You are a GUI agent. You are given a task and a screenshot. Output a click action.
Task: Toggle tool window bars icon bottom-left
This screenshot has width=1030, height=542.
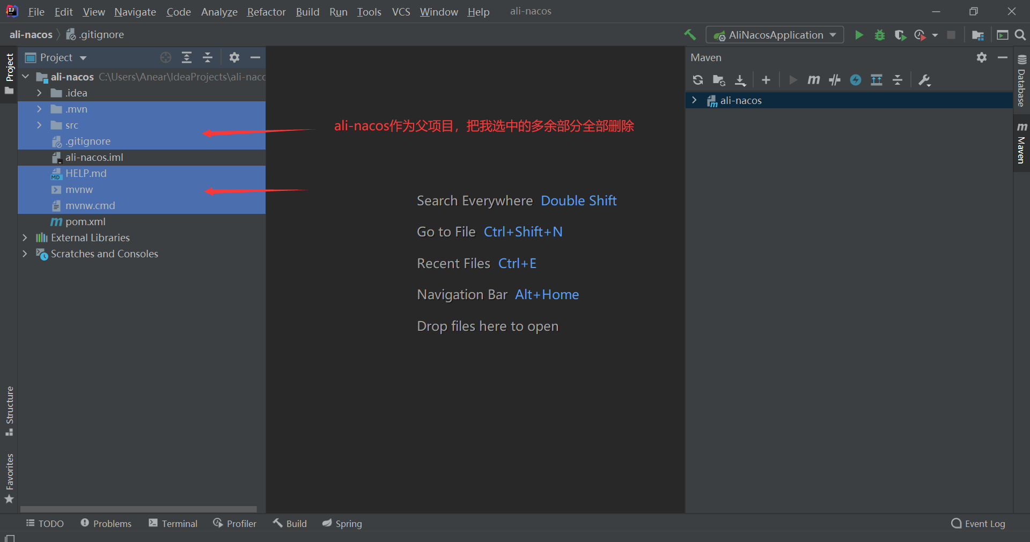click(x=9, y=537)
